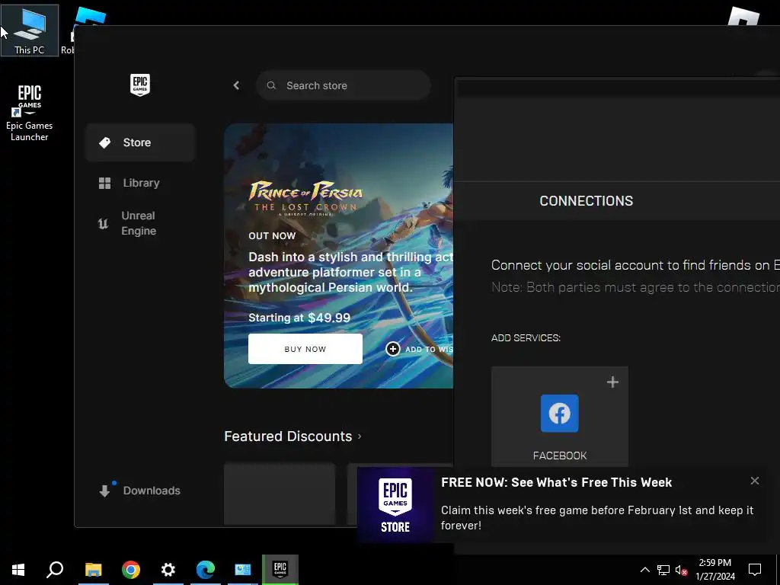Open Settings gear in taskbar
This screenshot has height=585, width=780.
168,570
